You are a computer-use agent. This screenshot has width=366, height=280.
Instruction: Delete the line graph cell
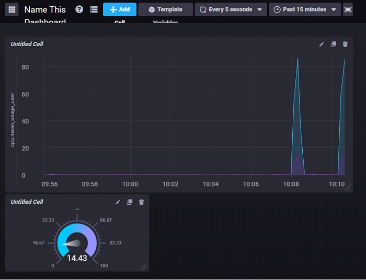[345, 44]
